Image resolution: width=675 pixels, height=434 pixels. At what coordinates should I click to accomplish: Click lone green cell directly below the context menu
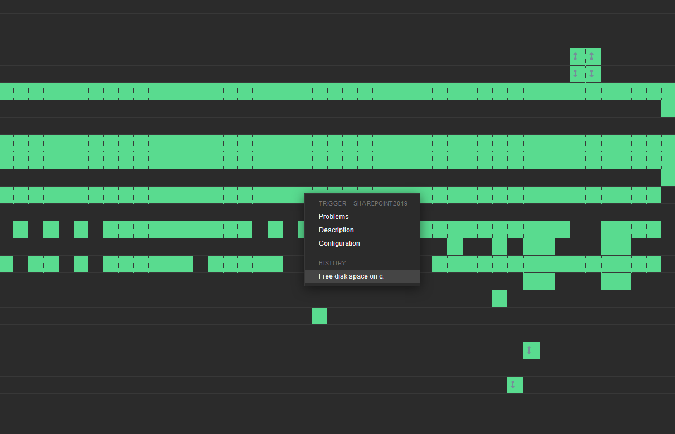tap(319, 316)
